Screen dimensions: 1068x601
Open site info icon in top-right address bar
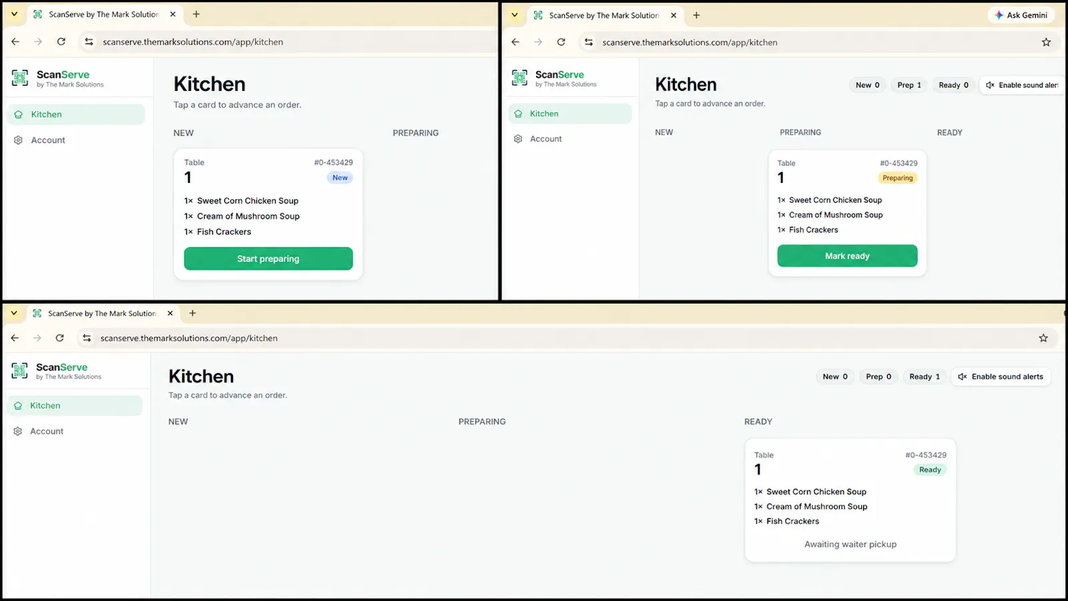[588, 42]
